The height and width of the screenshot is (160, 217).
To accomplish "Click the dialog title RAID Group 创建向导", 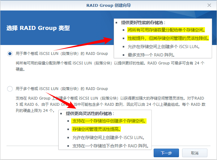I will pyautogui.click(x=108, y=5).
